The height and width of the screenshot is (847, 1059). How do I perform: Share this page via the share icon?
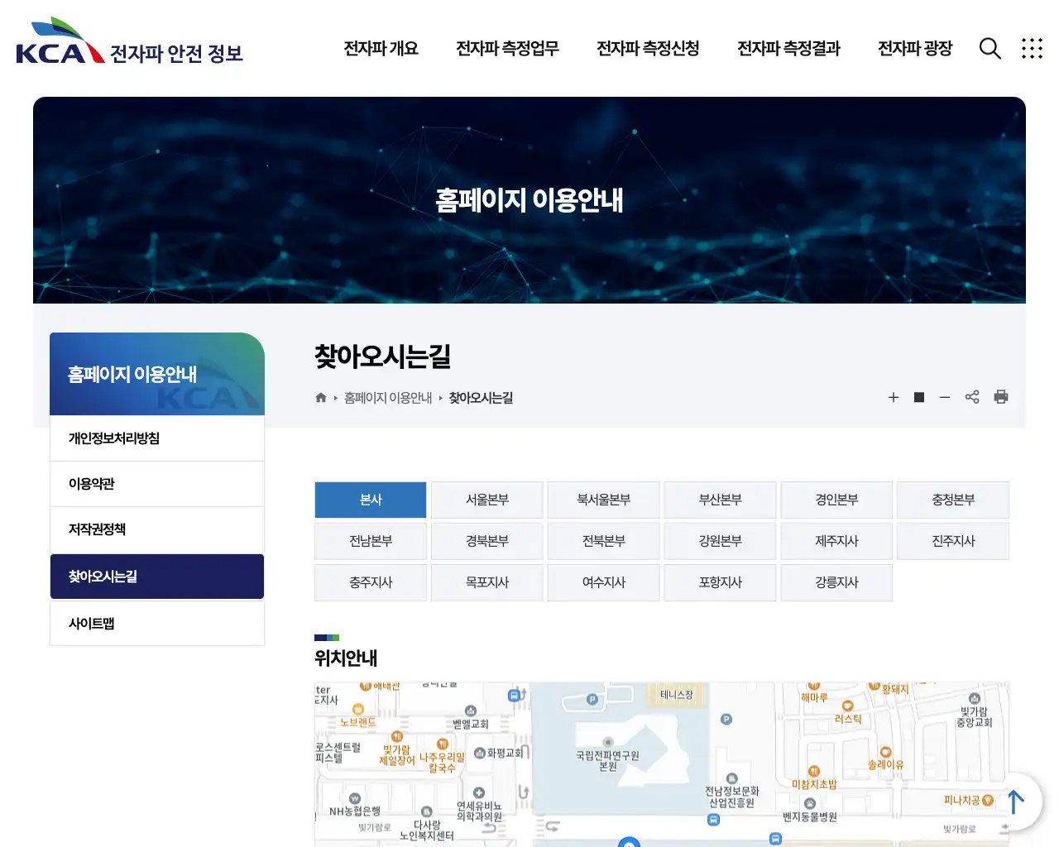tap(972, 397)
